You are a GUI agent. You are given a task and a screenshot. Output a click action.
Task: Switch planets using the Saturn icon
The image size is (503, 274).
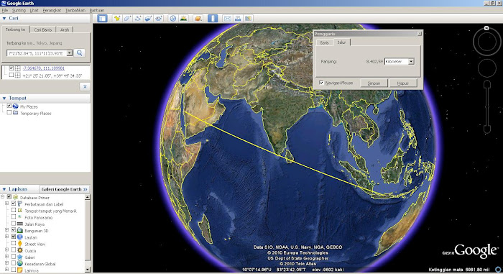(x=198, y=18)
